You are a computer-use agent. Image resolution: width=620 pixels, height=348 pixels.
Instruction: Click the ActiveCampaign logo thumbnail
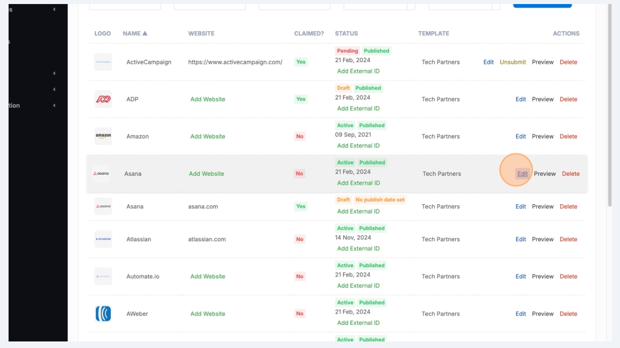(103, 62)
